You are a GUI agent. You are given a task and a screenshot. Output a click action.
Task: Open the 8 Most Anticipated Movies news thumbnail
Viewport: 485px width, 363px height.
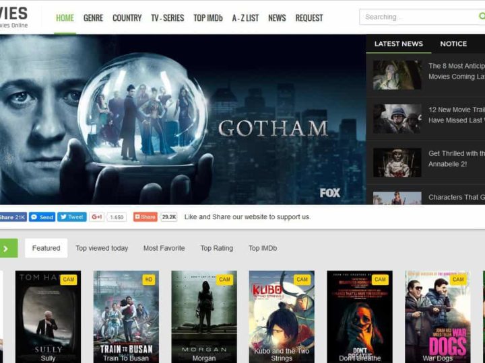pos(397,75)
